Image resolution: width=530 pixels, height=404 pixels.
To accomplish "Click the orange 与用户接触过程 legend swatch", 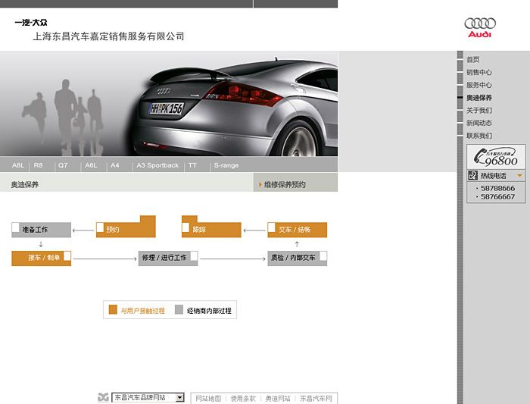I will 113,309.
